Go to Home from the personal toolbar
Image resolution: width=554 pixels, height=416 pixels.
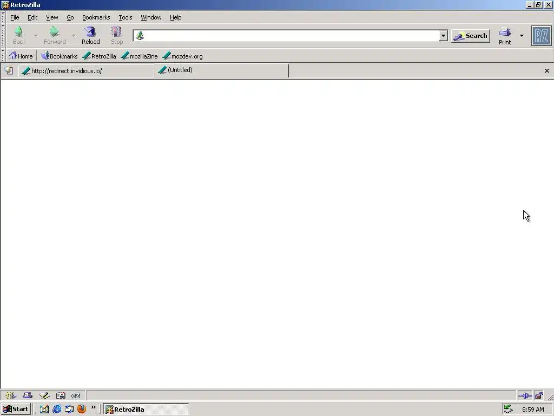click(x=21, y=56)
